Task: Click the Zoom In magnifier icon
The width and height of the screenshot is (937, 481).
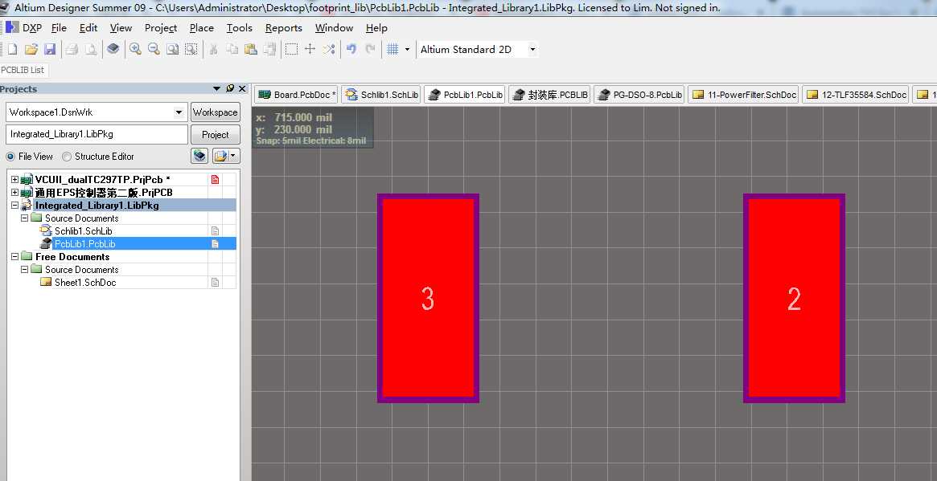Action: pos(135,49)
